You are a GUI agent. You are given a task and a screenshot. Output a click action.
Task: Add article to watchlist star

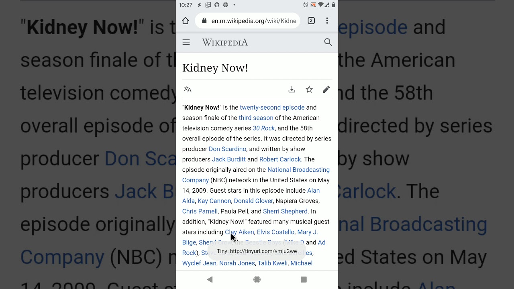tap(309, 90)
